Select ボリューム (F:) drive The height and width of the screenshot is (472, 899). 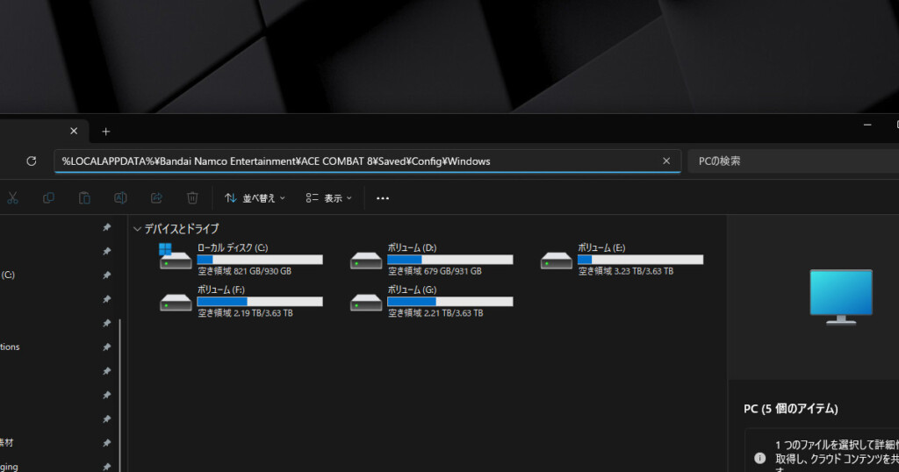tap(241, 301)
